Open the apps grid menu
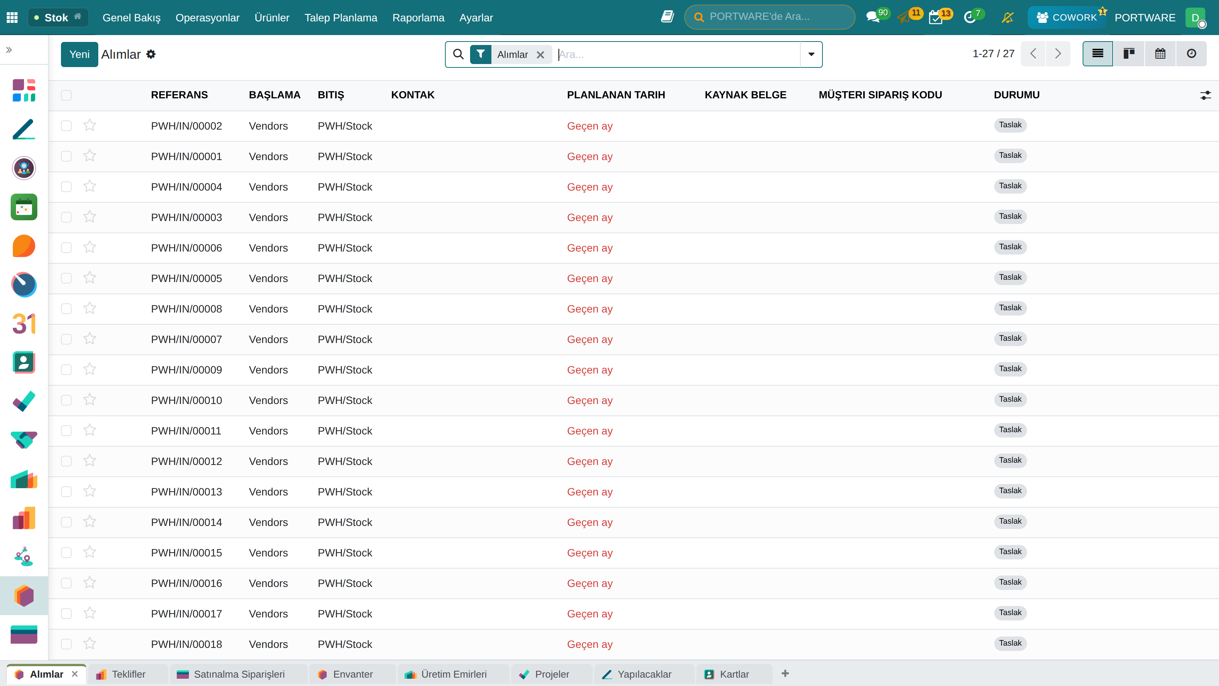1219x686 pixels. point(12,18)
